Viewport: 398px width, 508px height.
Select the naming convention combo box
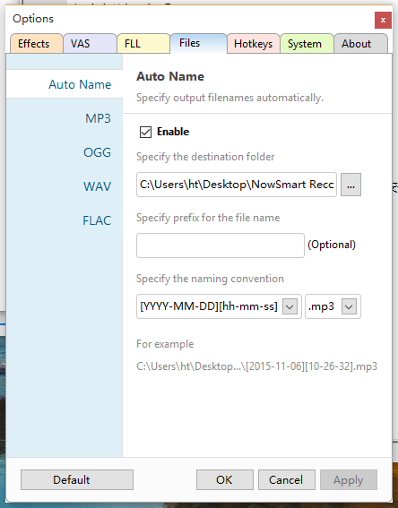tap(219, 306)
